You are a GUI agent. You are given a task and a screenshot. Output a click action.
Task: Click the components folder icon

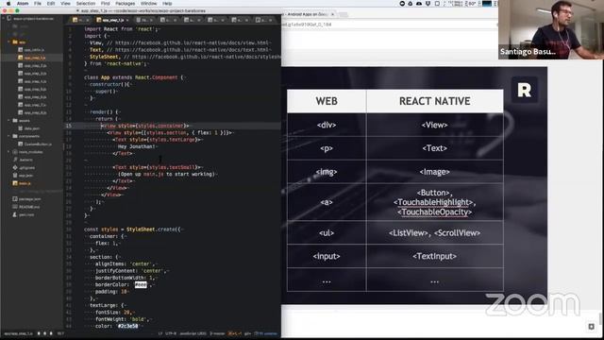coord(15,136)
